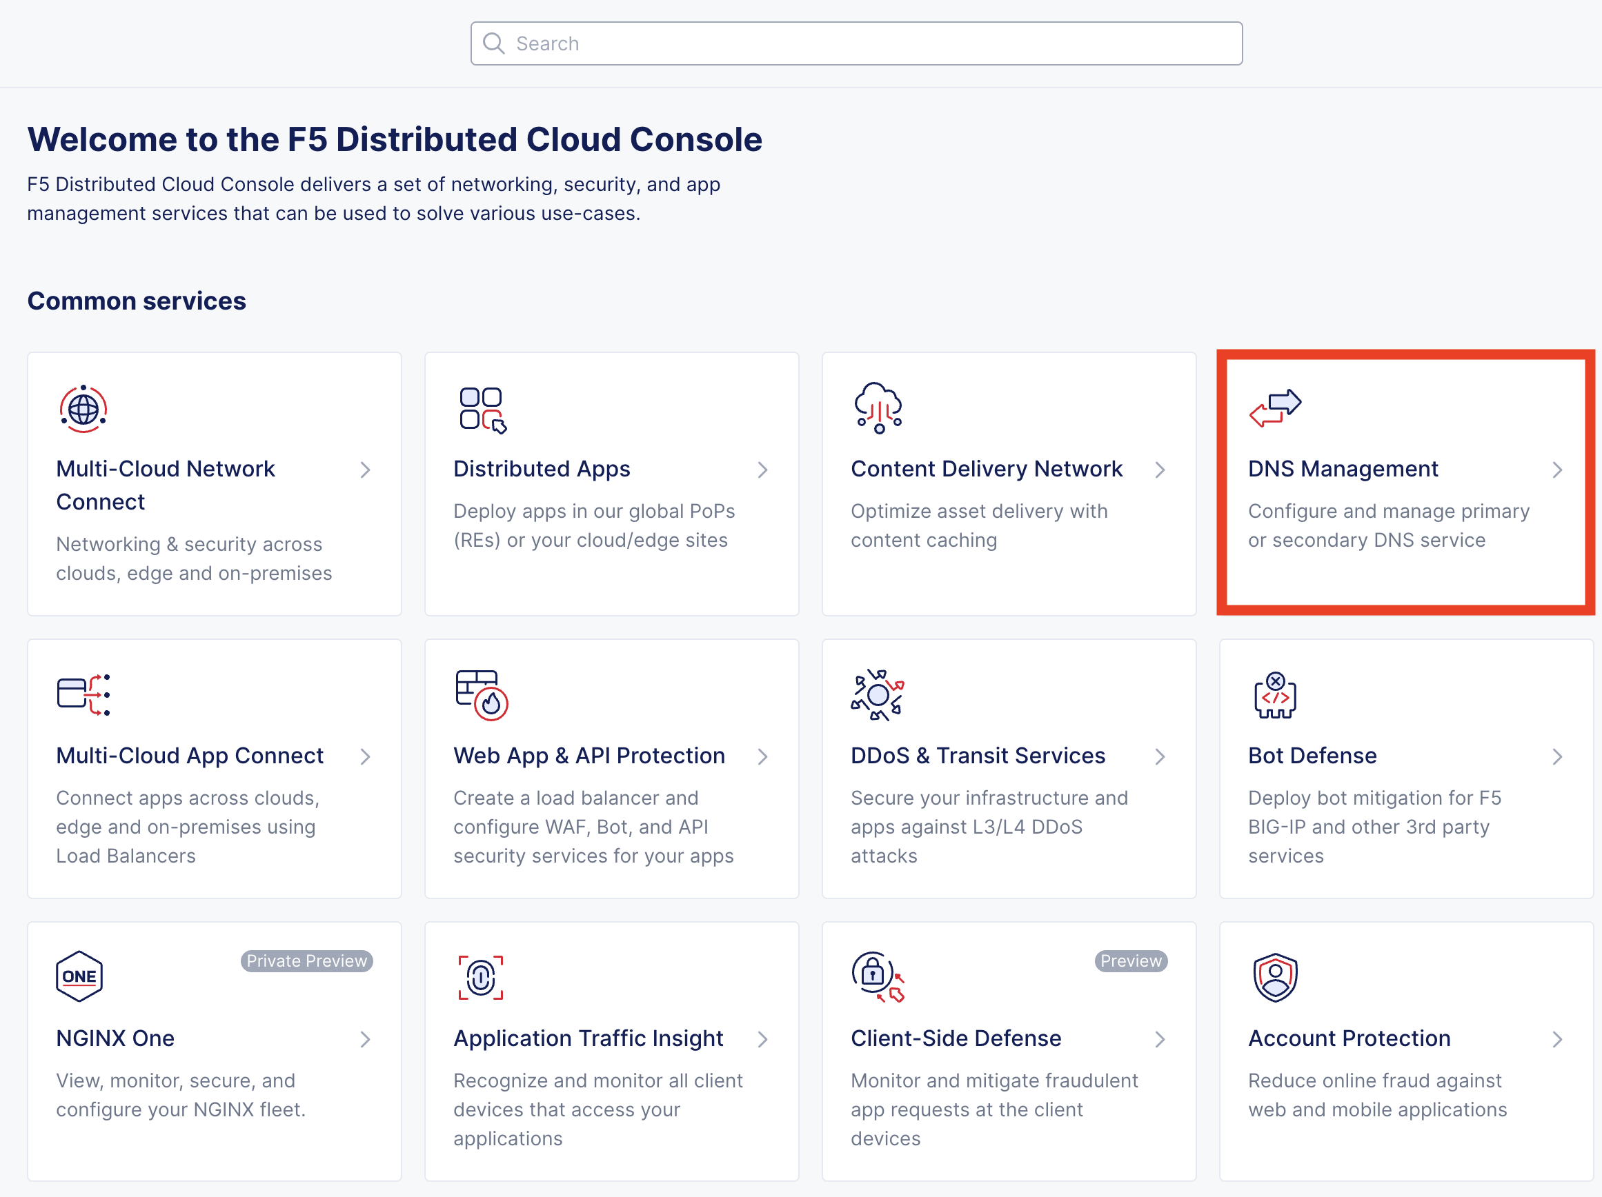Click the DDoS & Transit Services icon

pyautogui.click(x=877, y=696)
